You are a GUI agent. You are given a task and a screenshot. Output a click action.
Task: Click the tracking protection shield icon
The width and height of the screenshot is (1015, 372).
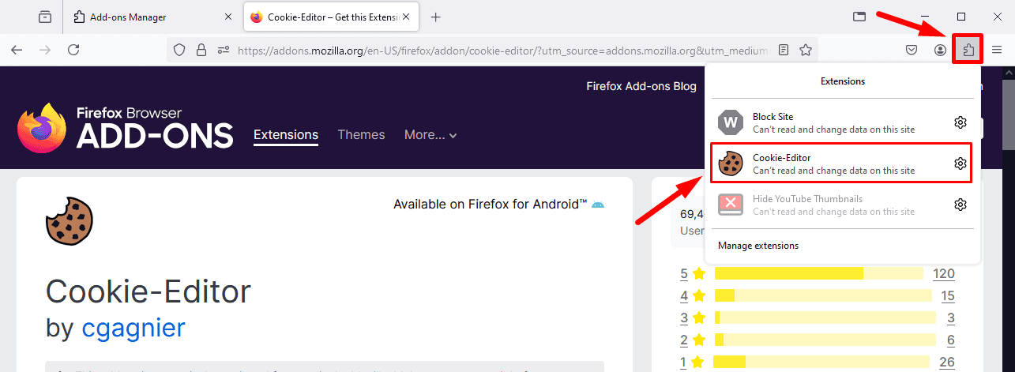pyautogui.click(x=179, y=50)
